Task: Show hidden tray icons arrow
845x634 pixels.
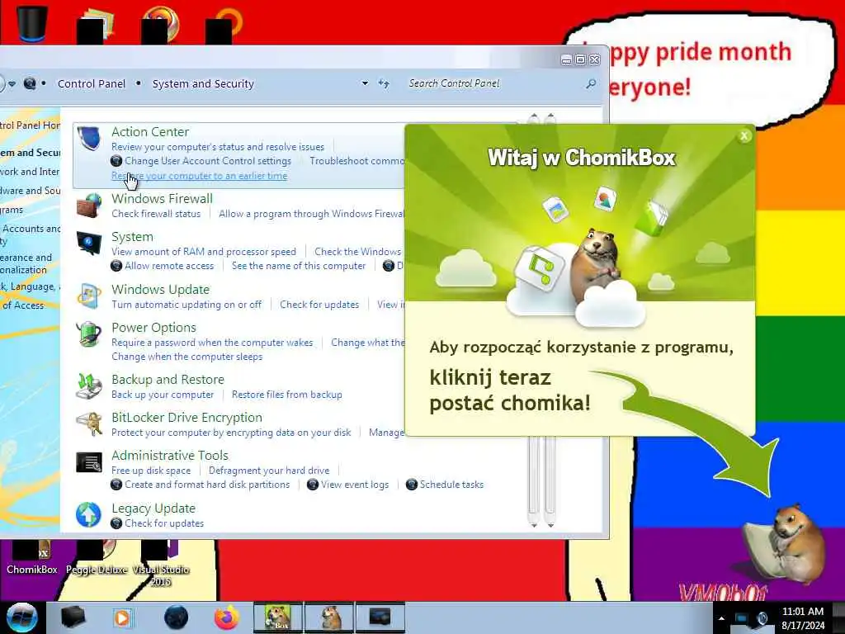Action: (721, 618)
